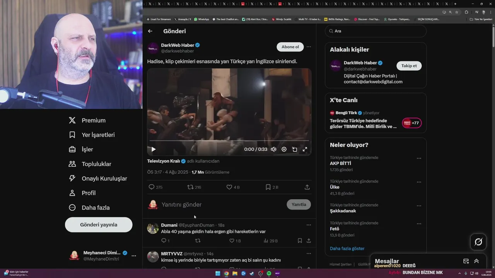
Task: Open more options on MRTYVVZ's reply
Action: [x=309, y=253]
